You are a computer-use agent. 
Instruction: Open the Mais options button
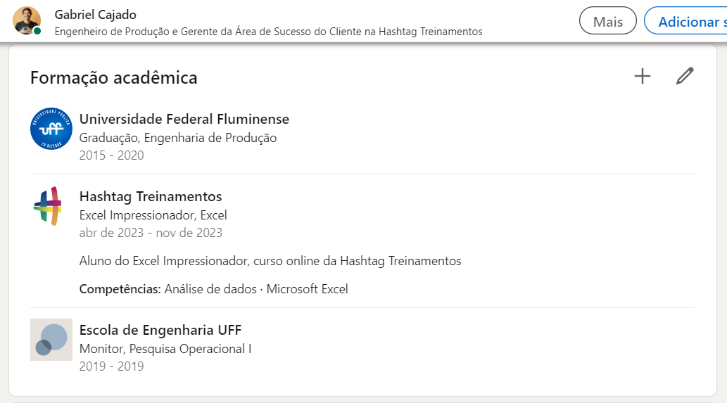point(607,21)
